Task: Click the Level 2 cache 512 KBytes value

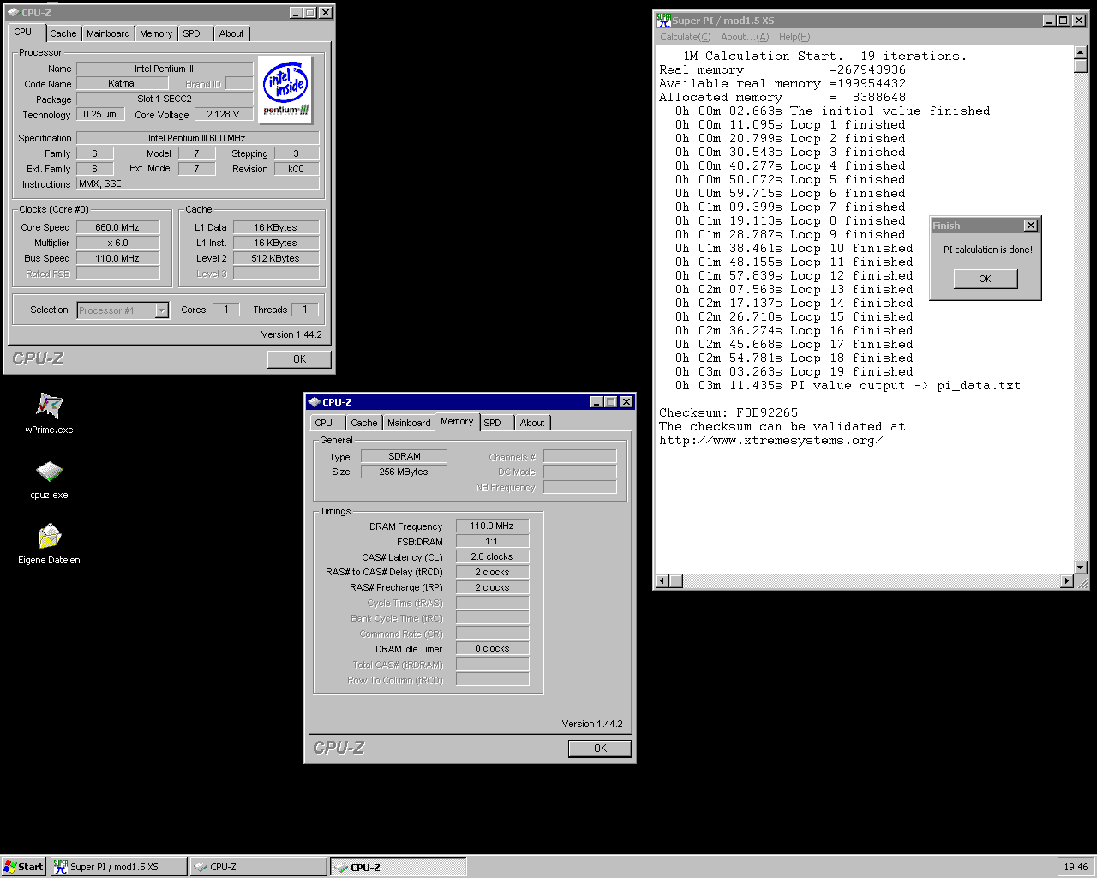Action: click(x=276, y=258)
